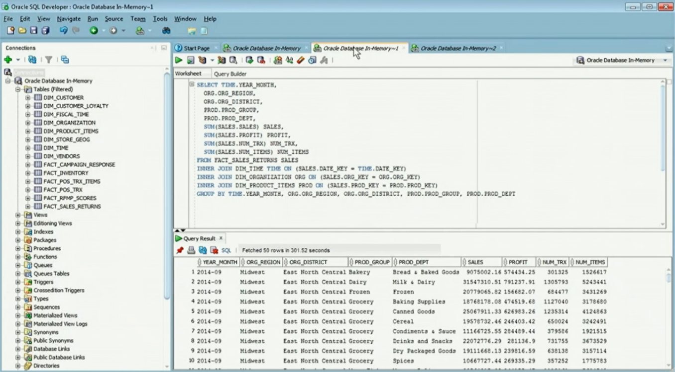Open SQL Worksheet icon in main toolbar
This screenshot has height=372, width=675.
[140, 31]
